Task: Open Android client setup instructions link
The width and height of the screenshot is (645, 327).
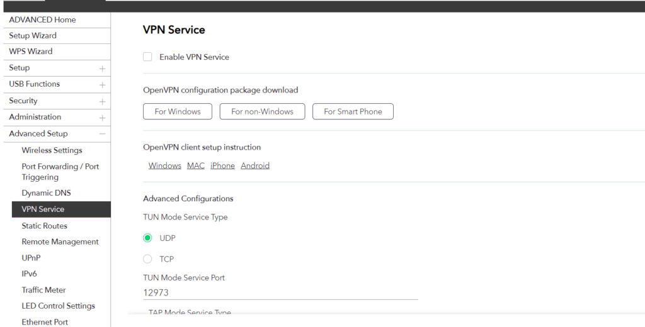Action: [255, 166]
